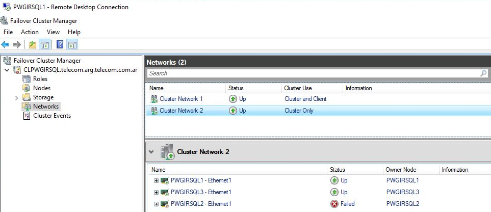Click the green Up status icon for PWGIRSQL3
491x212 pixels.
pyautogui.click(x=334, y=192)
